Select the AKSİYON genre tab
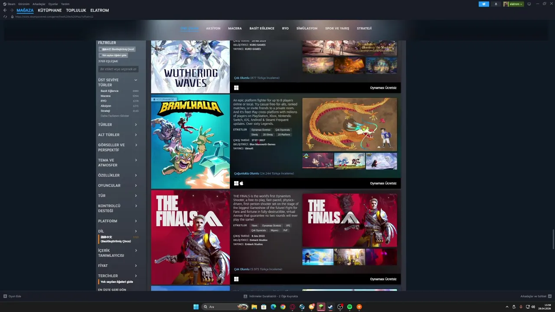Screen dimensions: 555x312 click(x=213, y=28)
